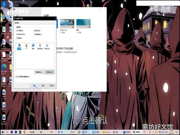This screenshot has height=135, width=180.
Task: Click the 取消 cancel button
Action: (x=43, y=86)
